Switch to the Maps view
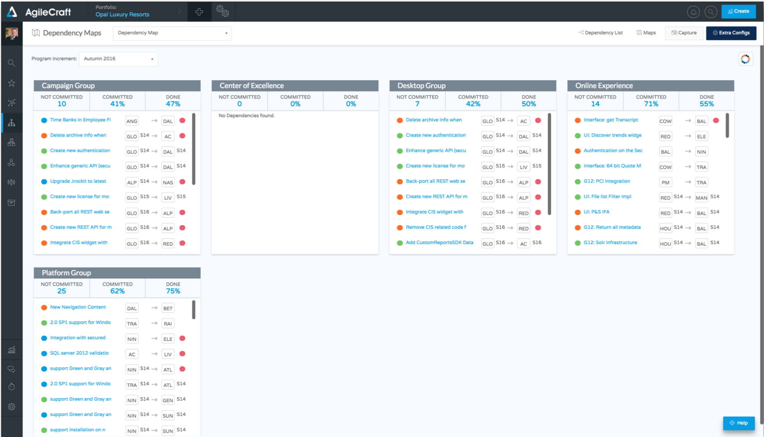 (646, 33)
